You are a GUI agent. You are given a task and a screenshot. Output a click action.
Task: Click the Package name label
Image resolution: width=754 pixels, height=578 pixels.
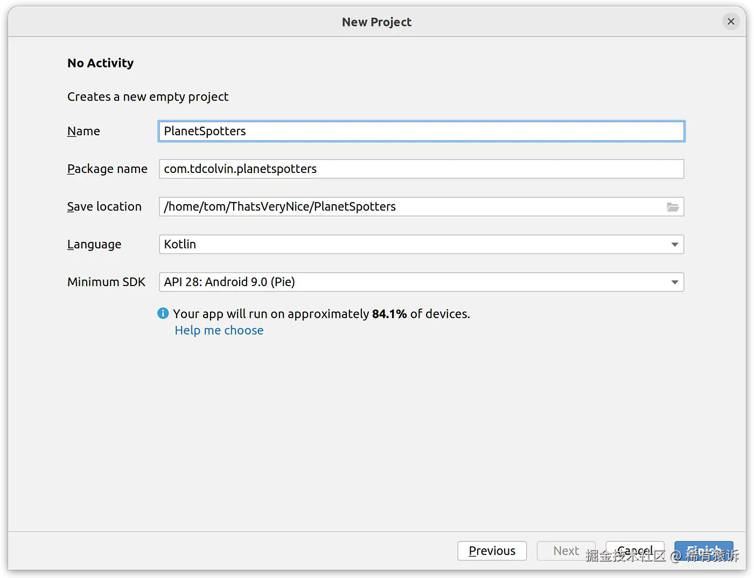coord(107,169)
